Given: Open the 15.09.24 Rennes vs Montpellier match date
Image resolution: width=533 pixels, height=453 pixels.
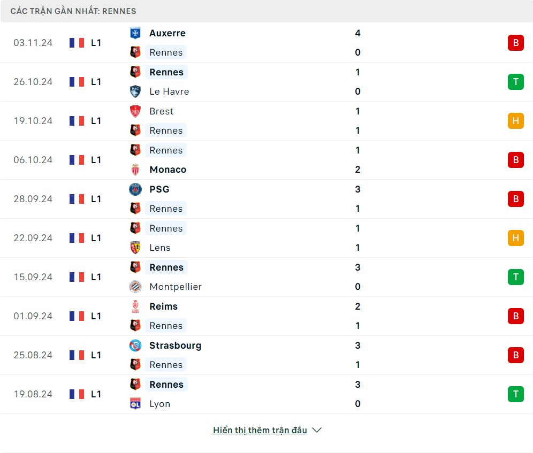Looking at the screenshot, I should click(33, 277).
